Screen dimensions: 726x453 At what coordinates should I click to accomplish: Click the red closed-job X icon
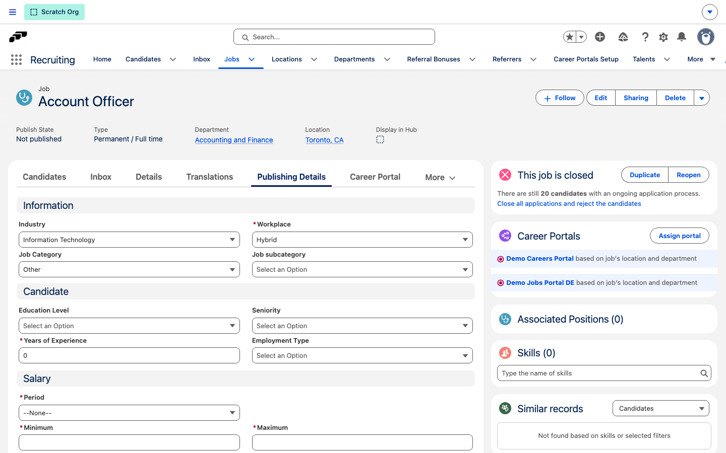pos(505,175)
